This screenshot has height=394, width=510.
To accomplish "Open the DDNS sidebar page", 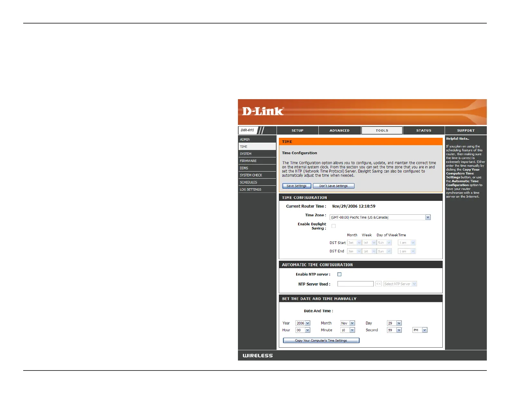I will [257, 168].
